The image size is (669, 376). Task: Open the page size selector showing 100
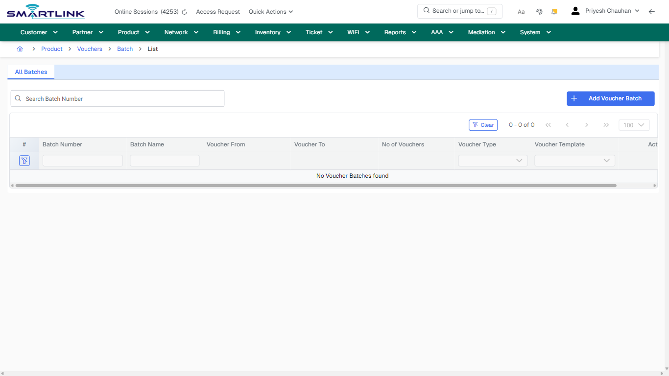click(633, 125)
